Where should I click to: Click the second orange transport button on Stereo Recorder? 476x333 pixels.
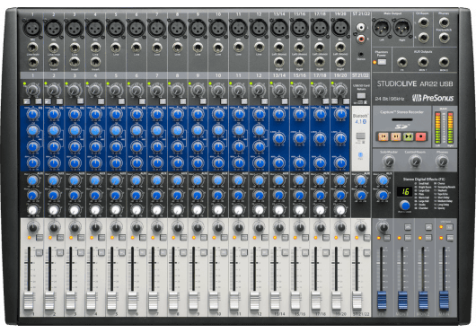[x=396, y=136]
